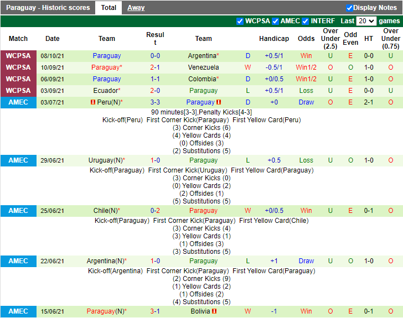Click the red card icon next to Bolivia
This screenshot has height=318, width=403.
pos(214,311)
